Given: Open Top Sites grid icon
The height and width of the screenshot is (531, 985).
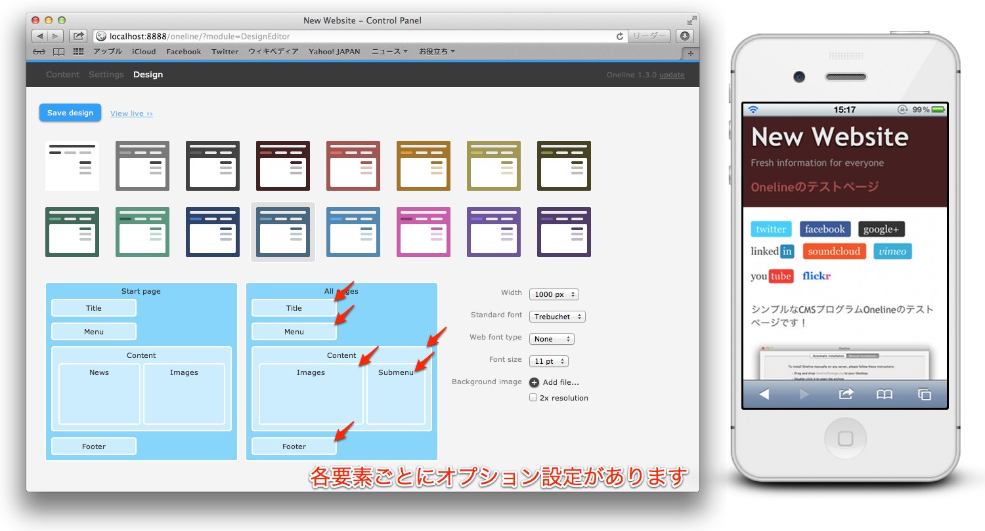Looking at the screenshot, I should (x=79, y=52).
